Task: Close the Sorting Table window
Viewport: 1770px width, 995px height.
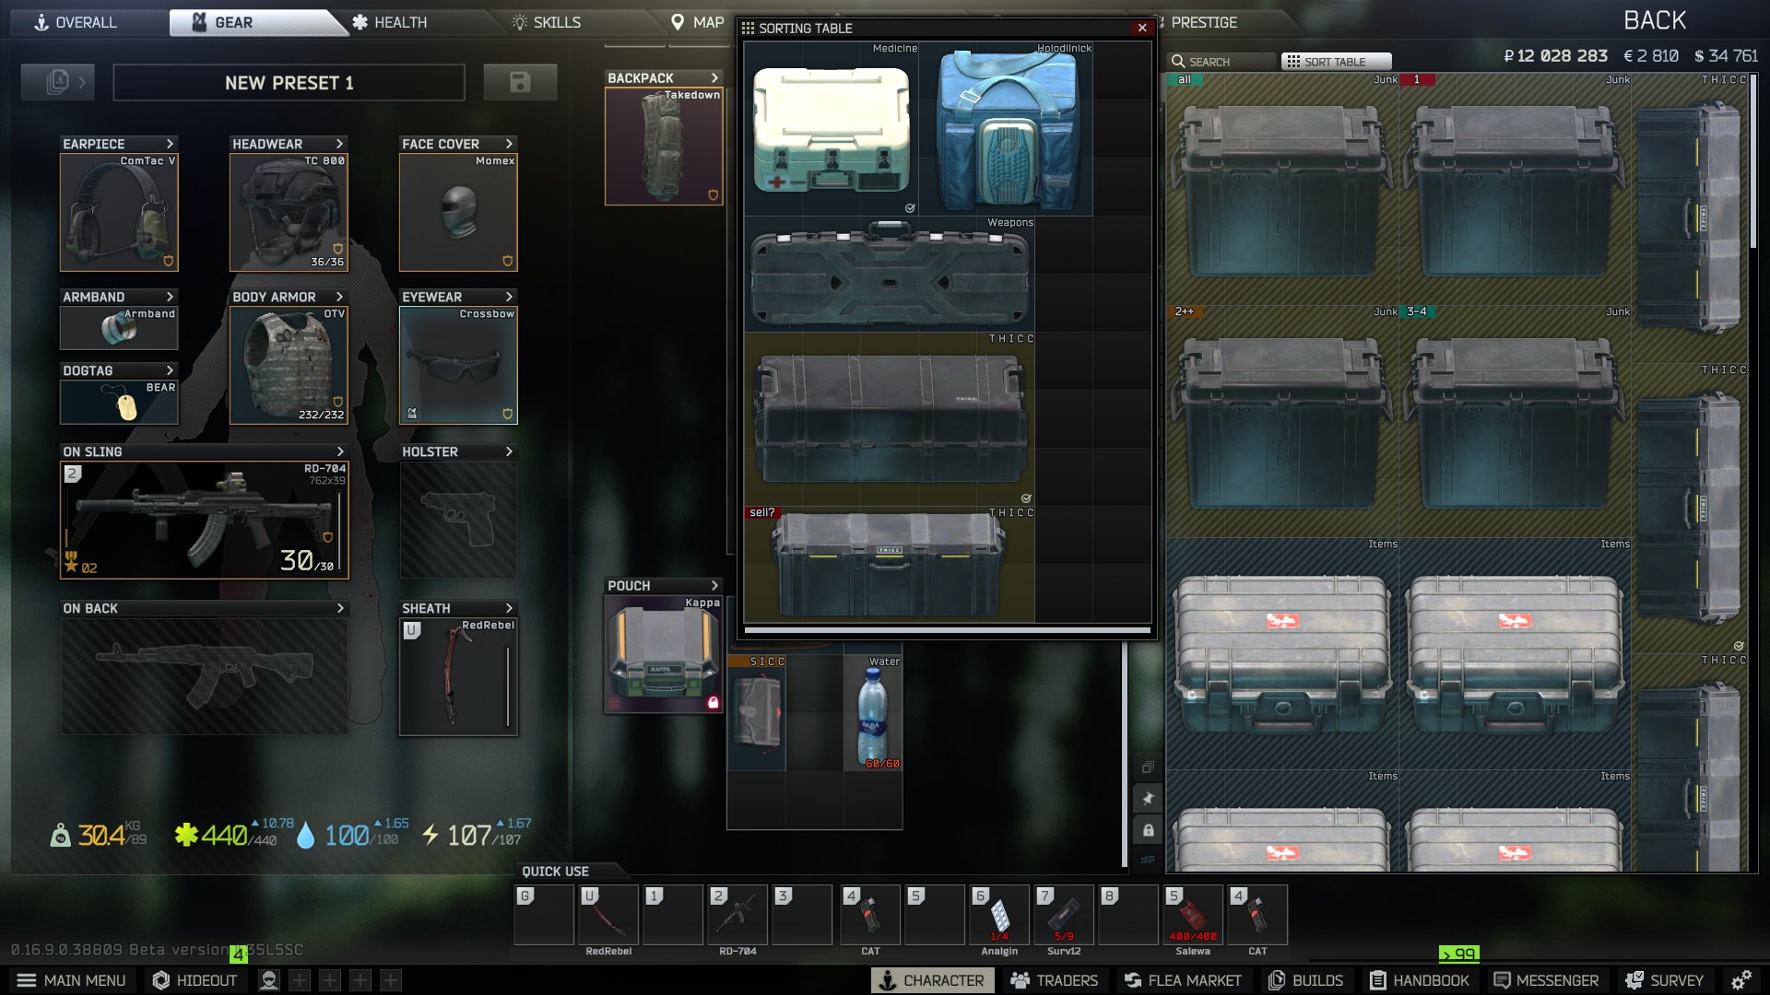Action: (x=1142, y=28)
